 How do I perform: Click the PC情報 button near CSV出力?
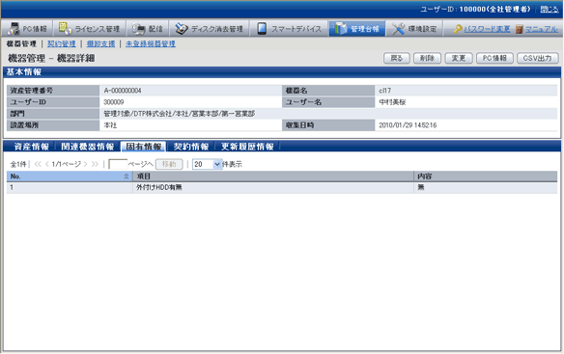pos(494,58)
